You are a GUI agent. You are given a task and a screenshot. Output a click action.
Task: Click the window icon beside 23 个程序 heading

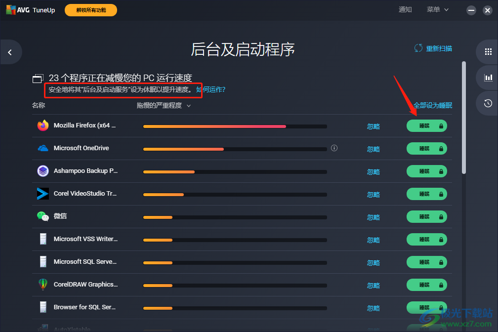coord(38,78)
